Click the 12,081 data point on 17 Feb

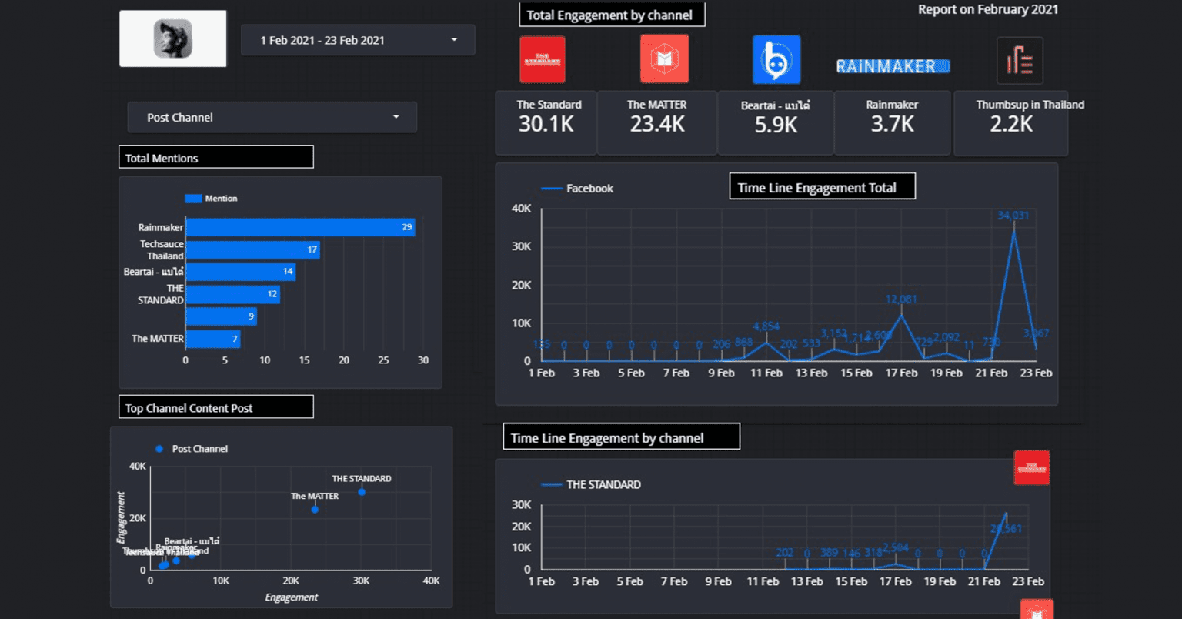tap(901, 314)
